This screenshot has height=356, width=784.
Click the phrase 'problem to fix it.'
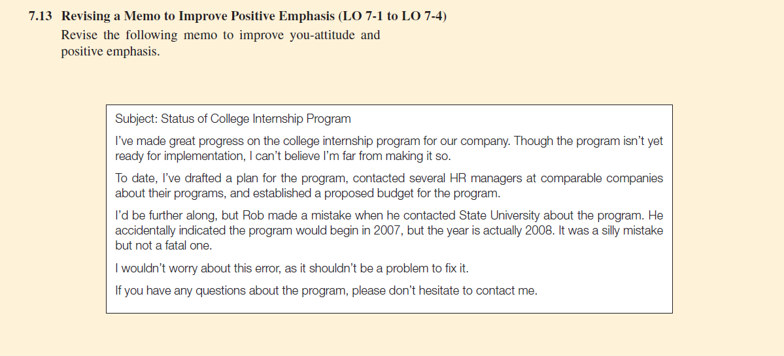point(426,268)
